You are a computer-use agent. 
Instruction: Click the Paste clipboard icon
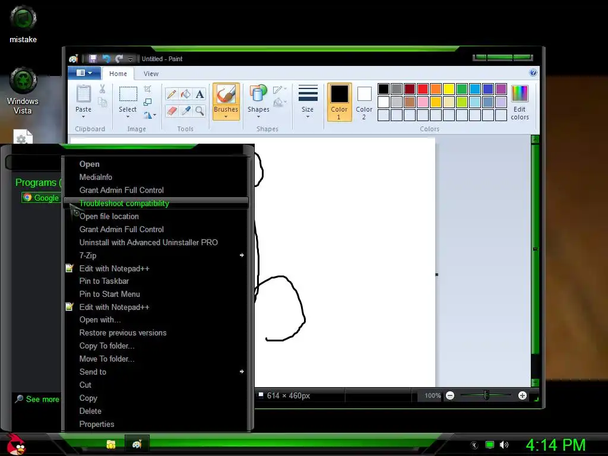[x=83, y=94]
